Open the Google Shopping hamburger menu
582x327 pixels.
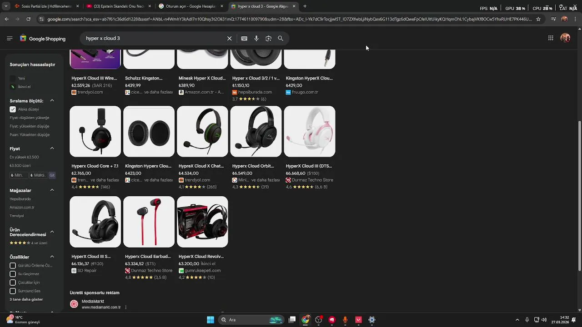[x=10, y=39]
